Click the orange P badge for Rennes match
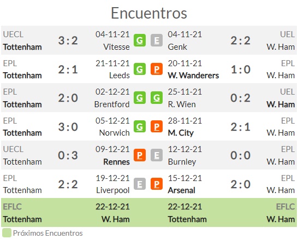Screen dimensions: 298x239 point(140,155)
